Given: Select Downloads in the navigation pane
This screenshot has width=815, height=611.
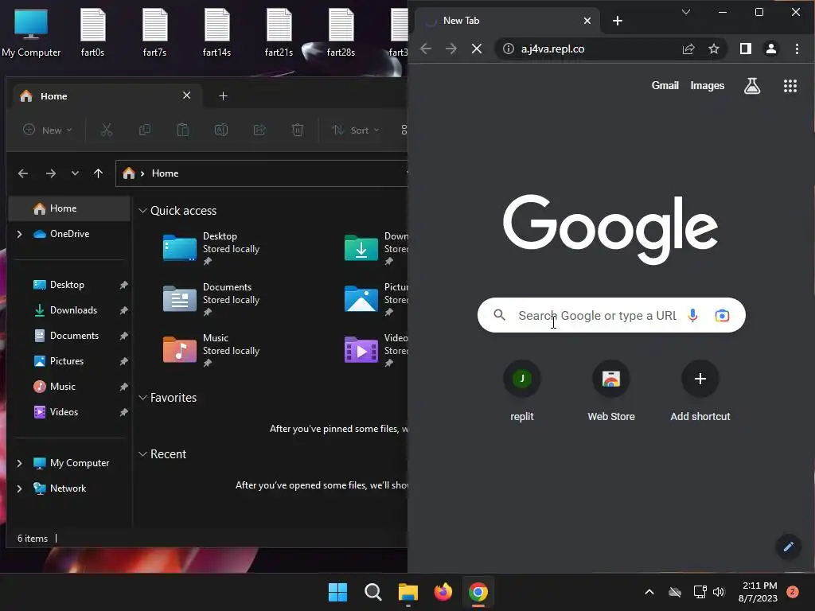Looking at the screenshot, I should [x=70, y=311].
